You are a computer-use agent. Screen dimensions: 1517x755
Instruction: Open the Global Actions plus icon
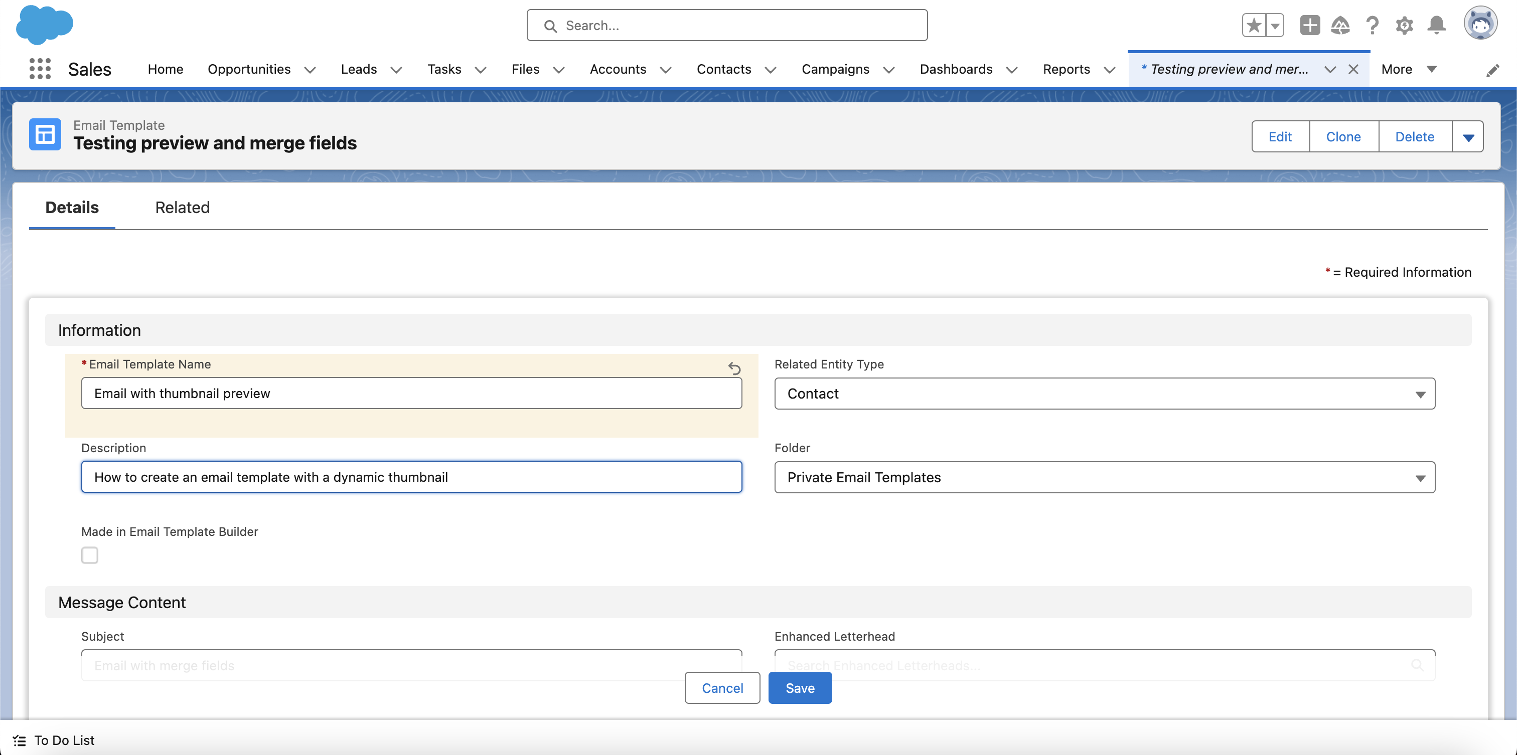point(1309,25)
